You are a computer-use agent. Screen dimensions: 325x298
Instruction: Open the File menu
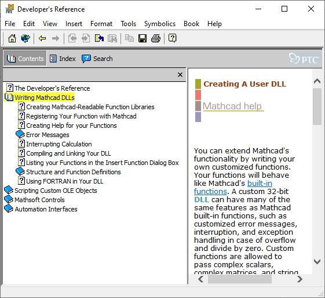pos(10,24)
